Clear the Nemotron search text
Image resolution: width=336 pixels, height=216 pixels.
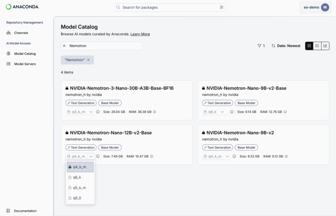pos(64,46)
